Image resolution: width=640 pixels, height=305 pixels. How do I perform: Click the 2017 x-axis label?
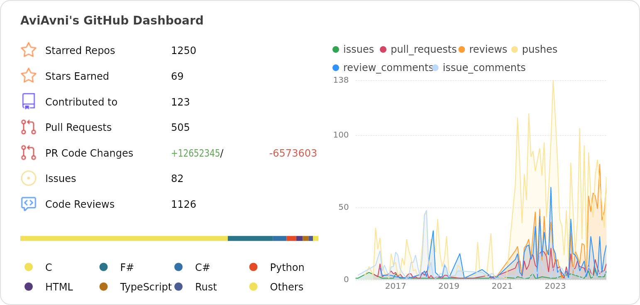tap(396, 286)
